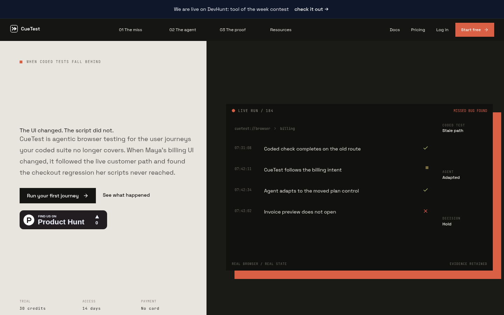
Task: Click the checkmark on 'Coded check completes' row
Action: (x=426, y=148)
